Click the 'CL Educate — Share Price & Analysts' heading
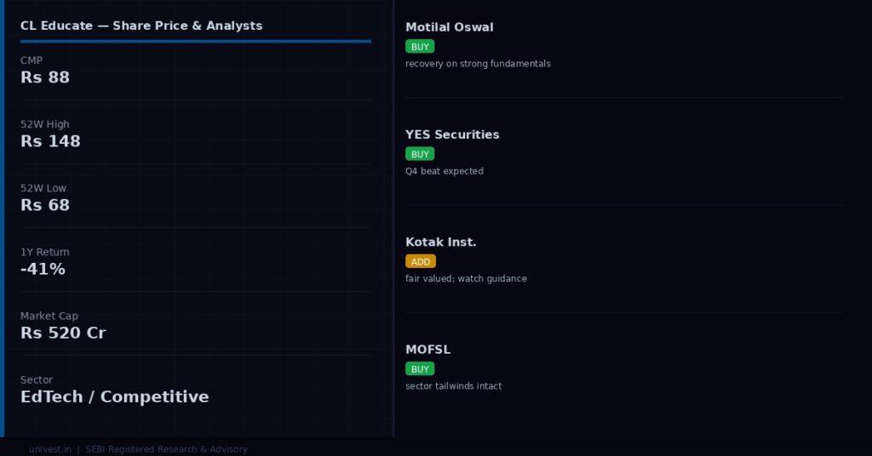Image resolution: width=872 pixels, height=456 pixels. (x=141, y=26)
